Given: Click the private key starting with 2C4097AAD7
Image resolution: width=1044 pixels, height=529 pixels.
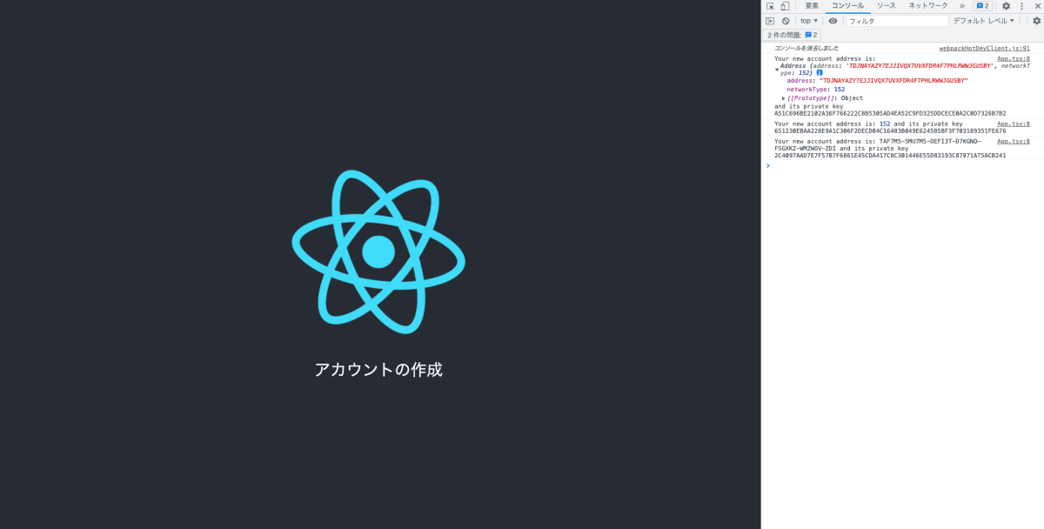Looking at the screenshot, I should [x=890, y=156].
